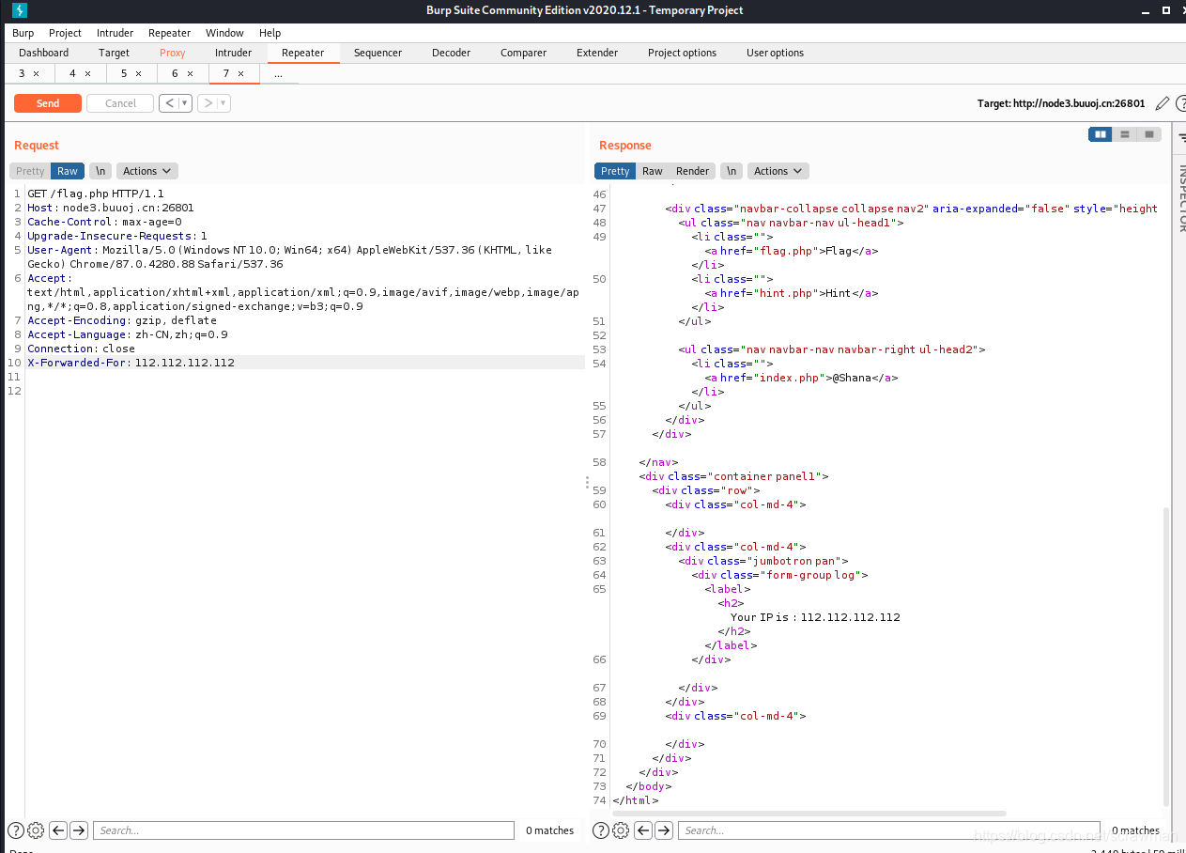Switch to the Project options tab
The image size is (1186, 853).
[682, 53]
